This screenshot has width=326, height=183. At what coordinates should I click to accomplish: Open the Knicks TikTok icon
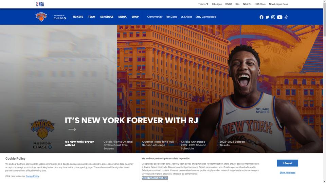point(286,17)
